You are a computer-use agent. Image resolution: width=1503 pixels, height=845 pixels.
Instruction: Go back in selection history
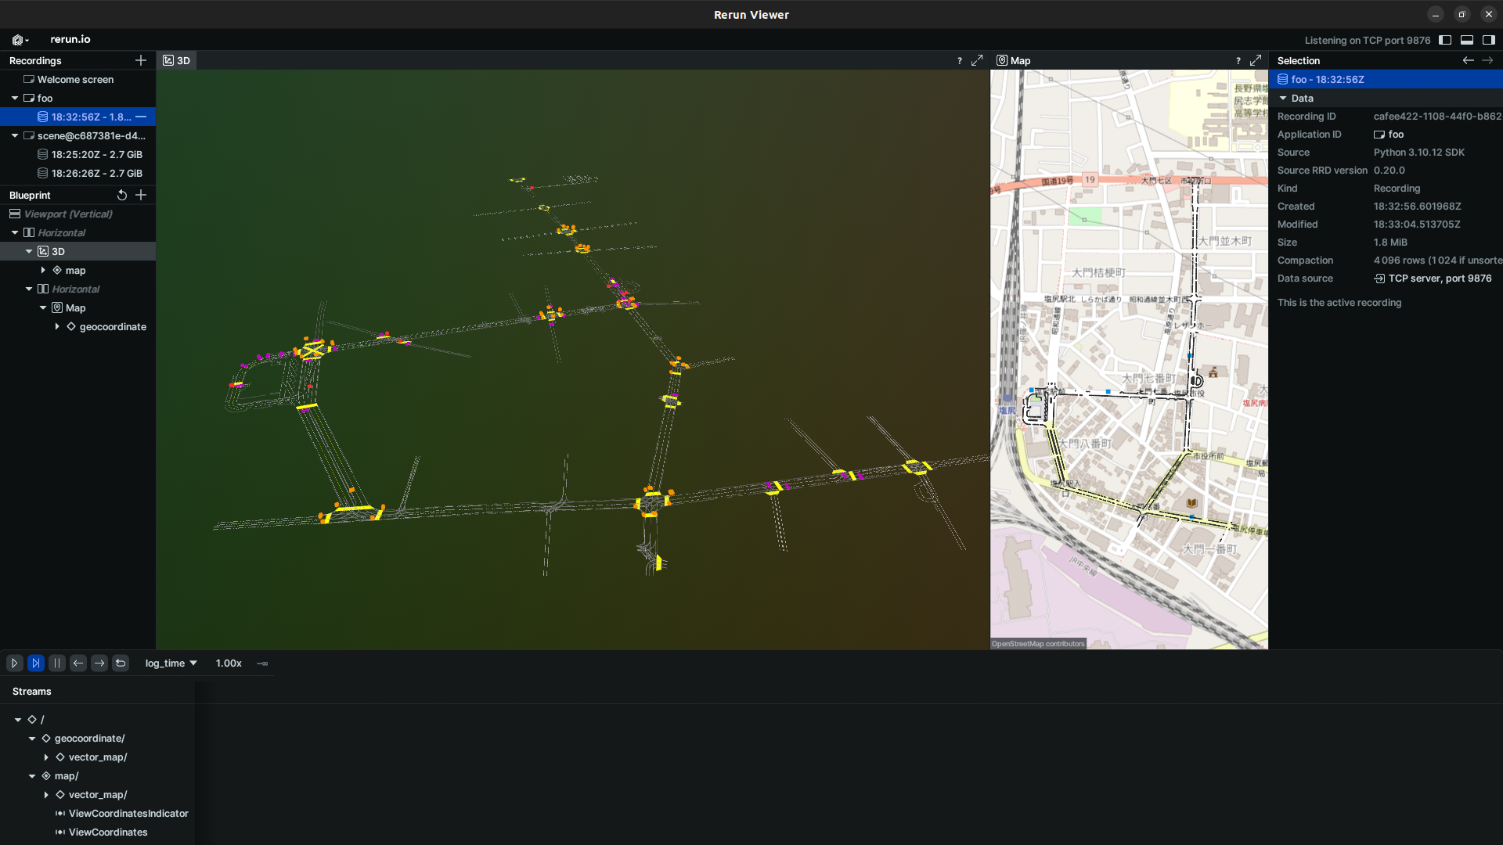coord(1467,60)
